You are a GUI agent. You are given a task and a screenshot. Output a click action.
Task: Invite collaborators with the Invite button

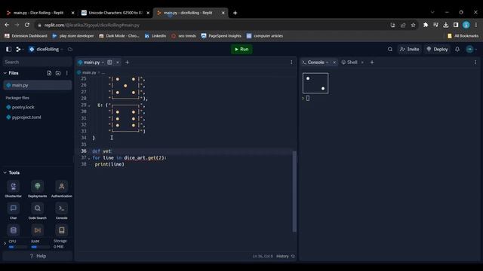(409, 49)
